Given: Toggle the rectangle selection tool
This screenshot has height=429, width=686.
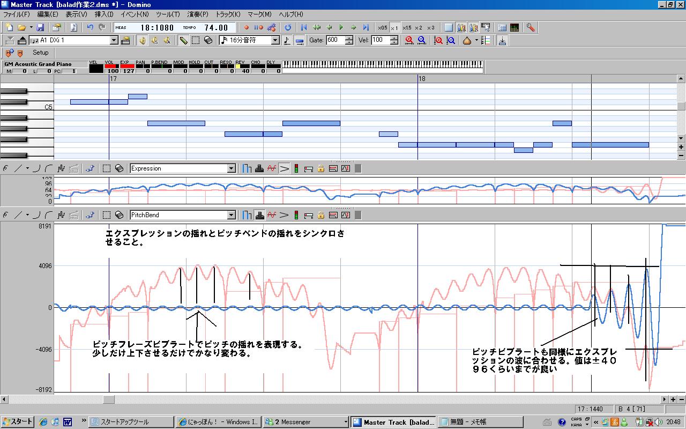Looking at the screenshot, I should click(196, 40).
